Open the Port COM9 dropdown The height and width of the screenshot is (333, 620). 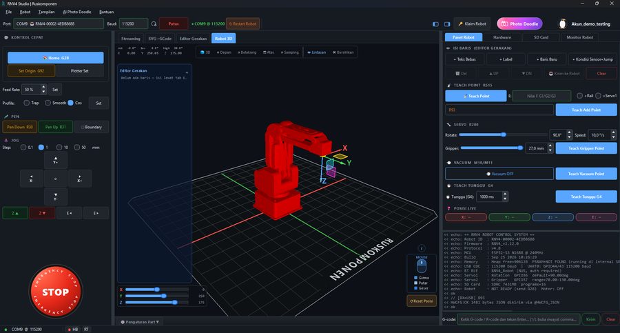[x=59, y=23]
